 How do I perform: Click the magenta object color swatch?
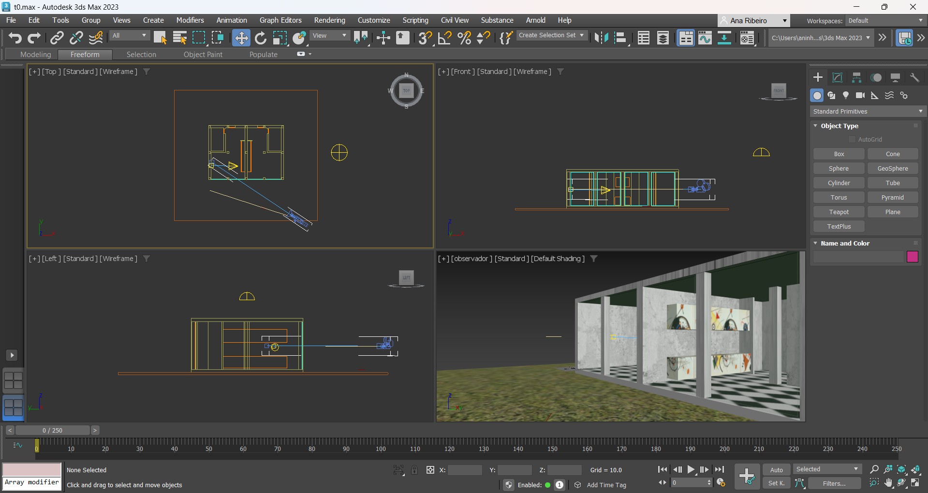912,257
